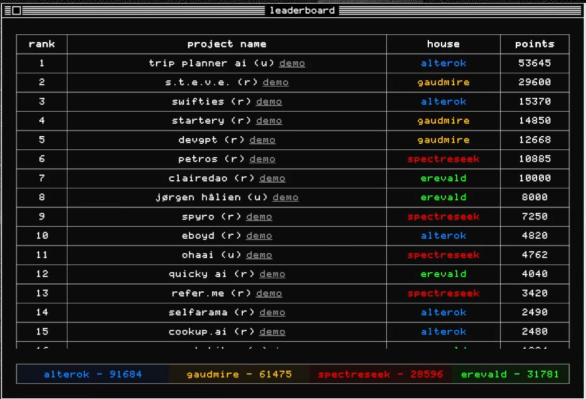
Task: Click rank number 1 cell
Action: click(x=42, y=63)
